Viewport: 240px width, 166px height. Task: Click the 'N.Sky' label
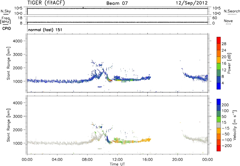click(x=6, y=11)
